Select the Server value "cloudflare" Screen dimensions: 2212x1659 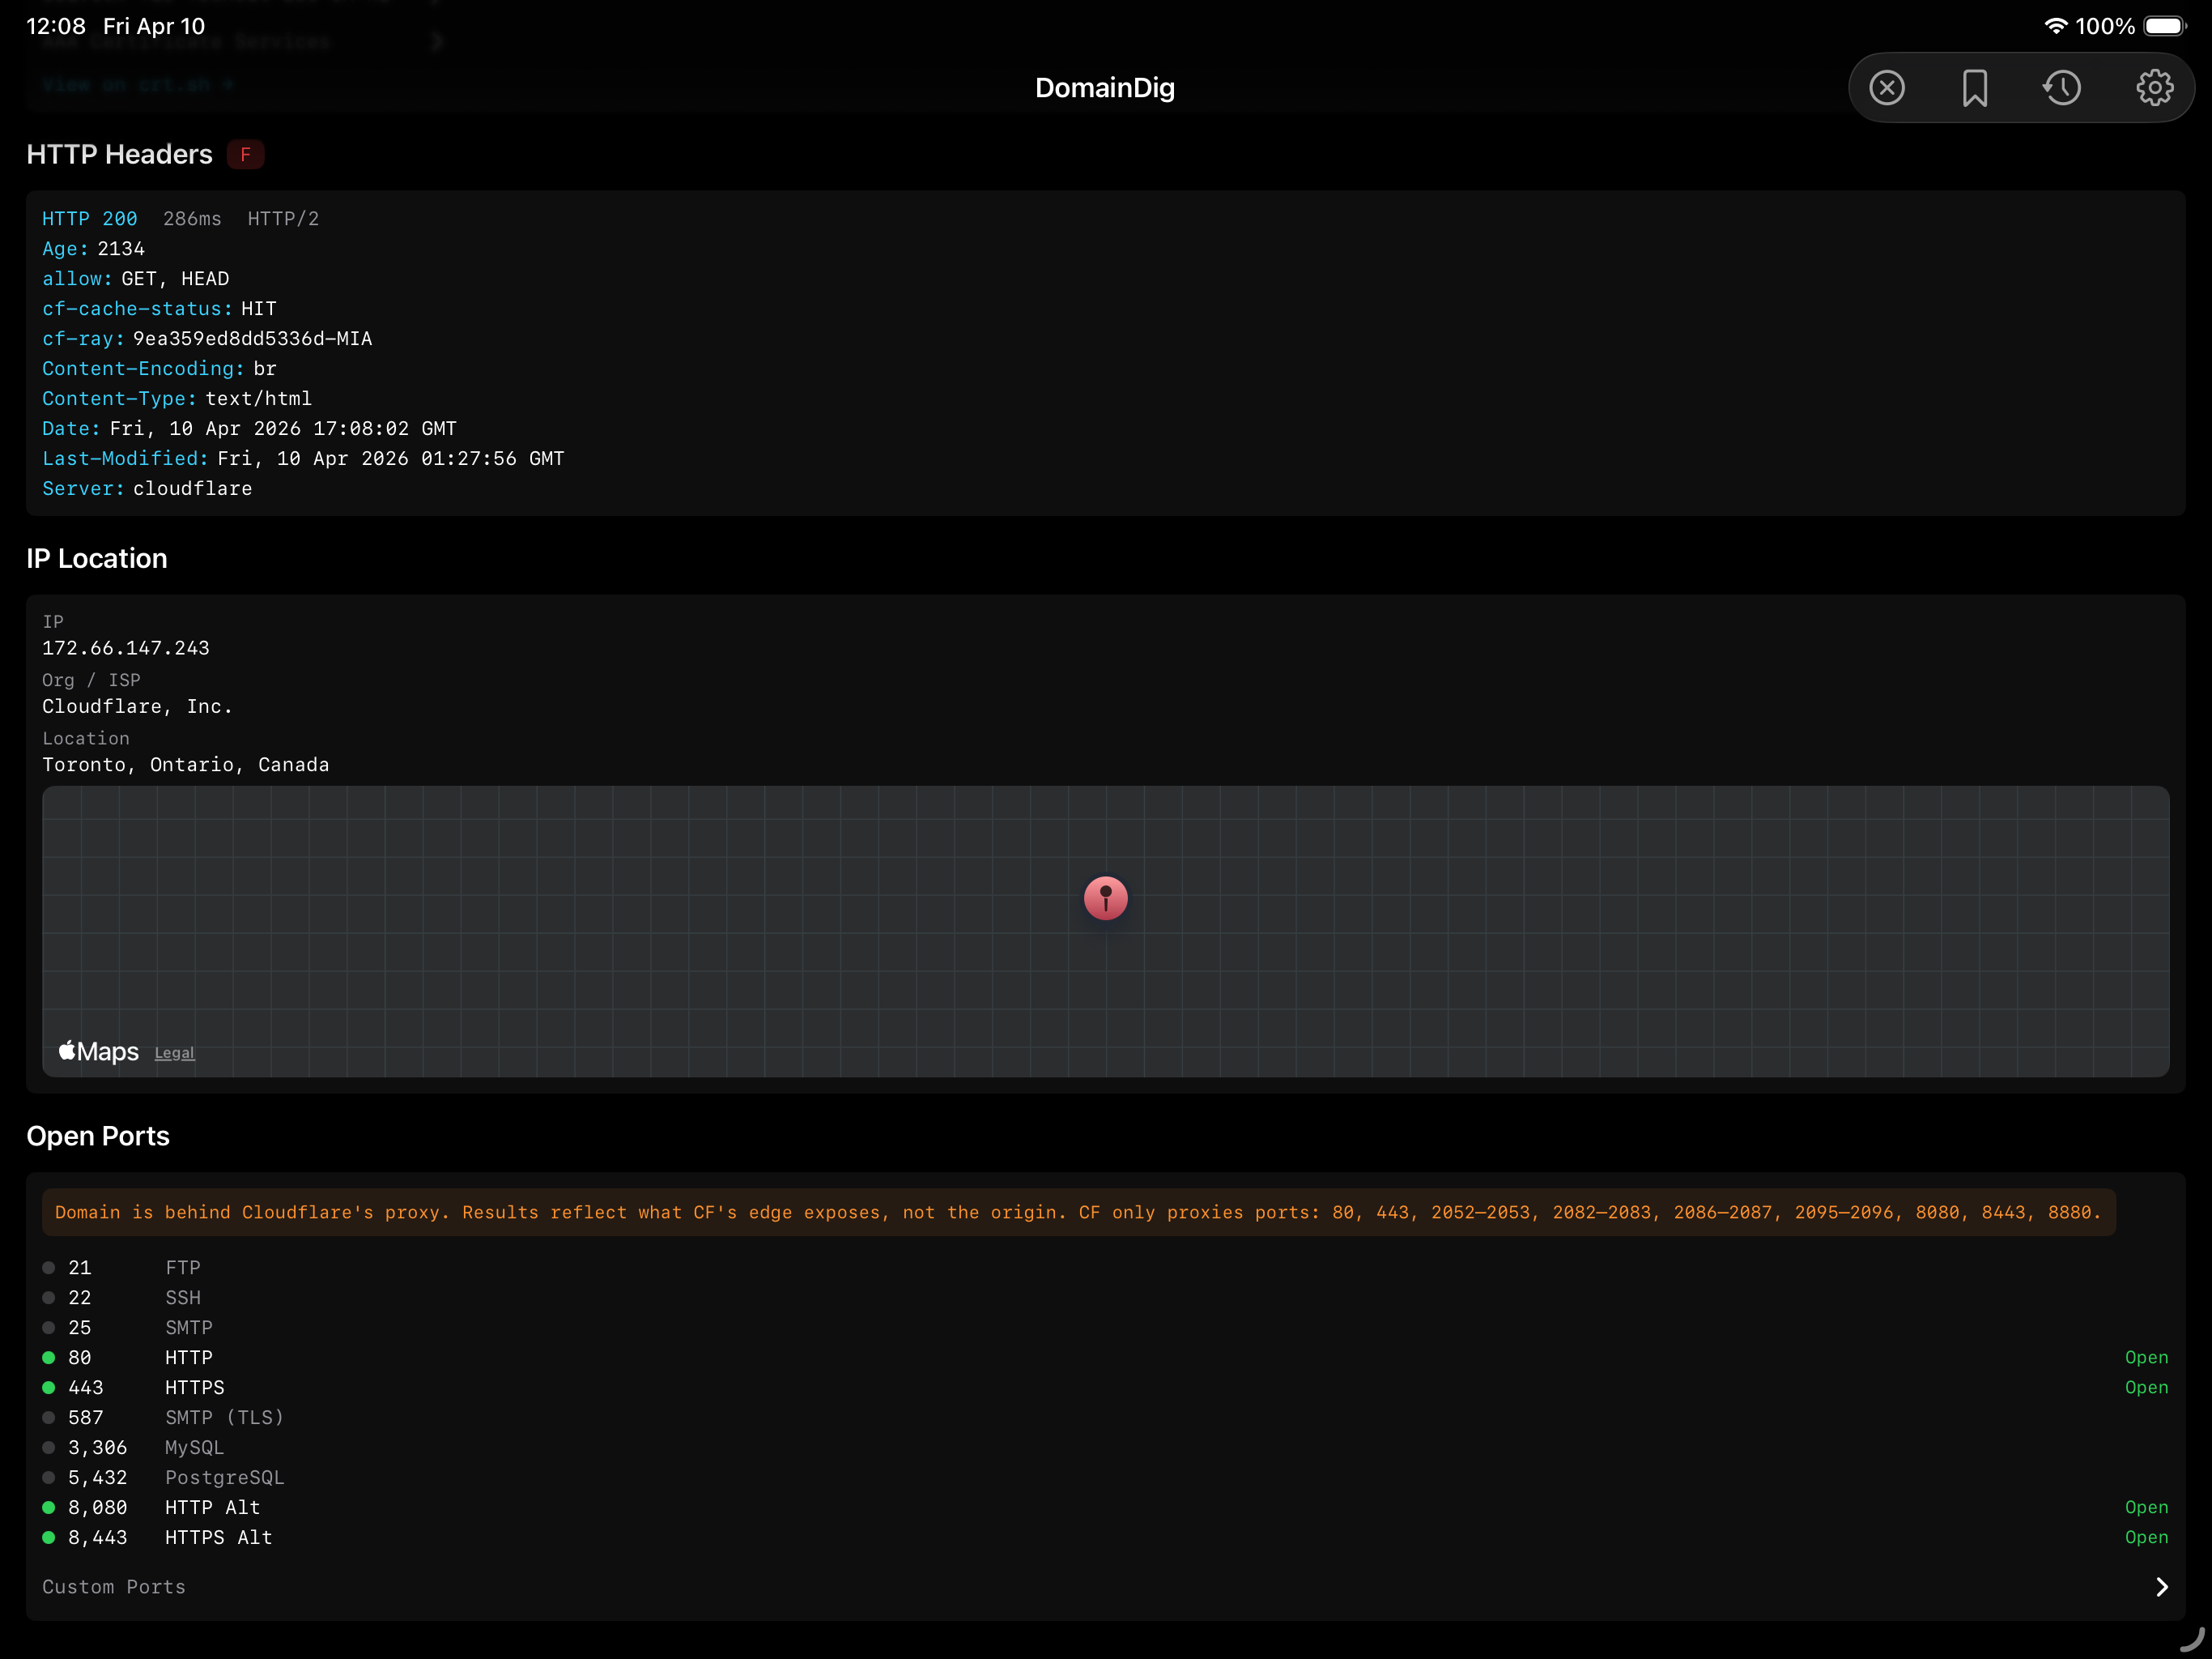(x=193, y=488)
